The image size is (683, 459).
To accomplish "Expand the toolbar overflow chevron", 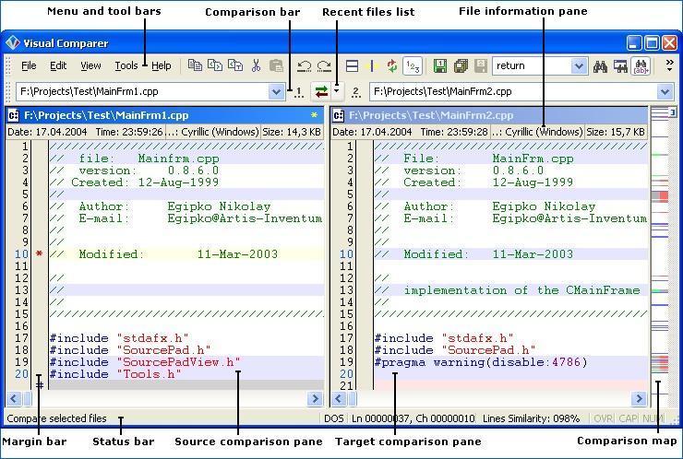I will tap(670, 65).
